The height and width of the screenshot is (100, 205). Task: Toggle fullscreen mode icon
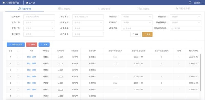click(x=190, y=3)
